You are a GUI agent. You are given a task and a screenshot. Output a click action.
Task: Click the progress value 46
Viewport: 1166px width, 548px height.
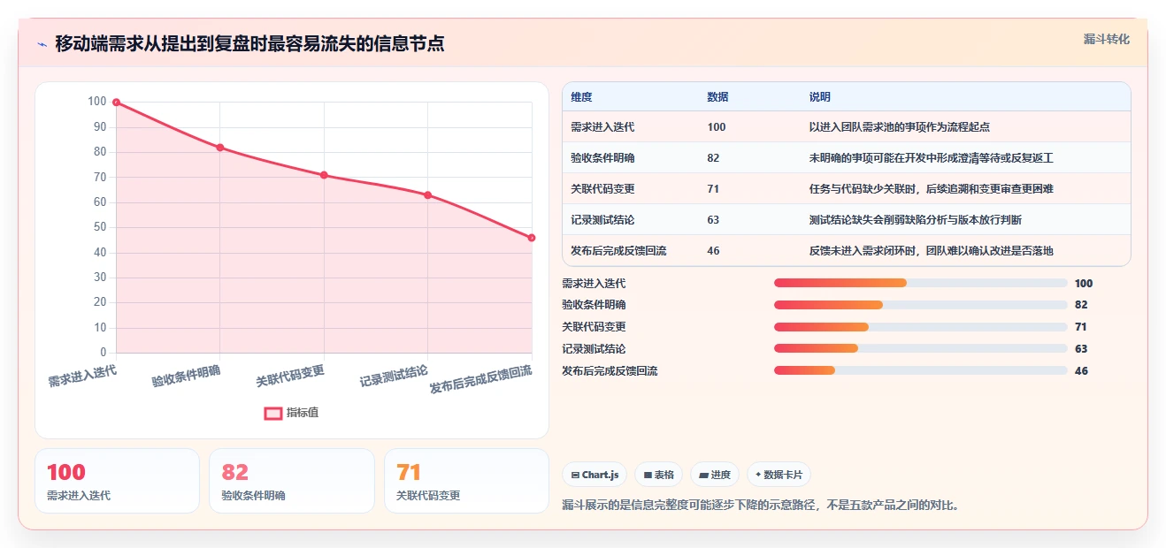point(1081,371)
